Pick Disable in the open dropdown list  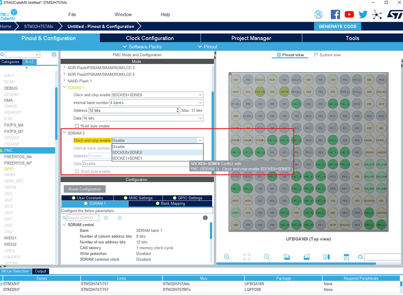point(158,147)
